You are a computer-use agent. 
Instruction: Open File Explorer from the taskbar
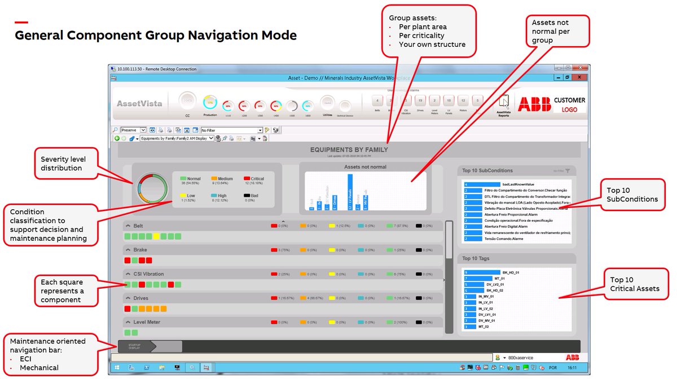(x=161, y=368)
